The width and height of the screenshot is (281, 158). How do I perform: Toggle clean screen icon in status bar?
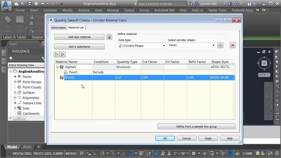[x=270, y=153]
